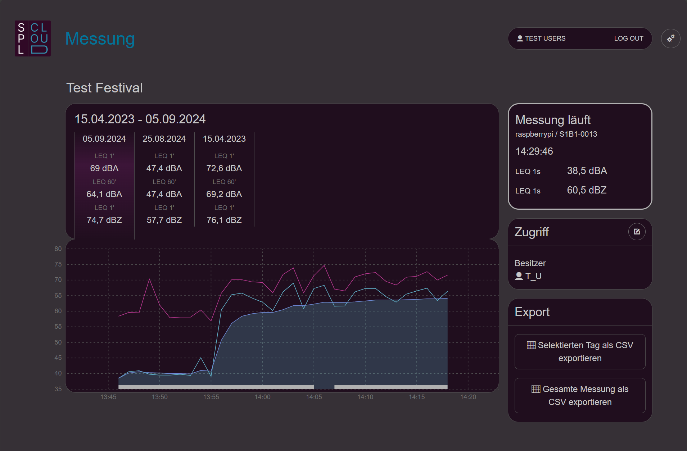Open settings via the gears icon
This screenshot has height=451, width=687.
pos(670,38)
